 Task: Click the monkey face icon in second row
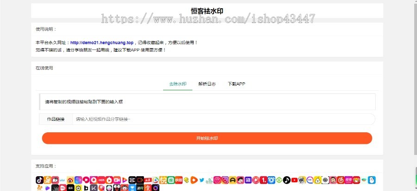[125, 188]
